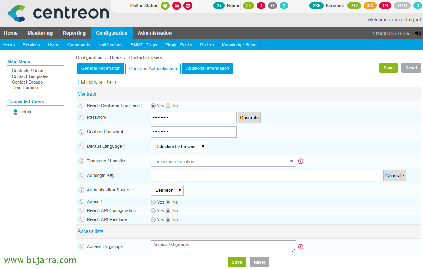Viewport: 423px width, 269px height.
Task: Open help icon for Access list groups
Action: [81, 247]
